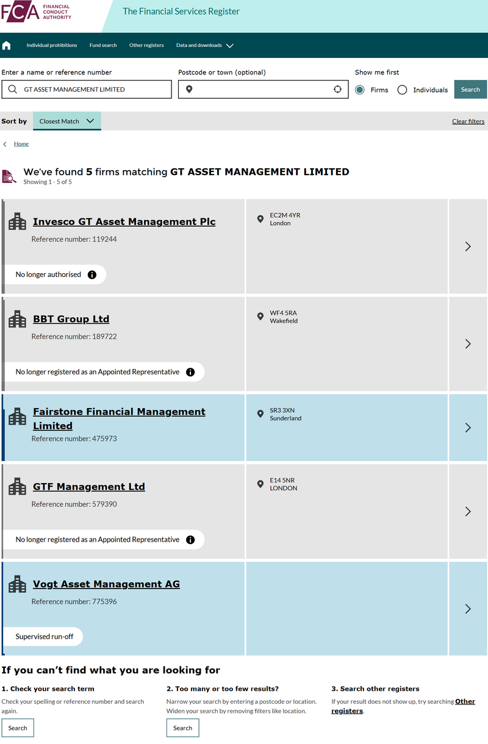Click map pin next to E14 5NR
The image size is (488, 744).
coord(260,484)
